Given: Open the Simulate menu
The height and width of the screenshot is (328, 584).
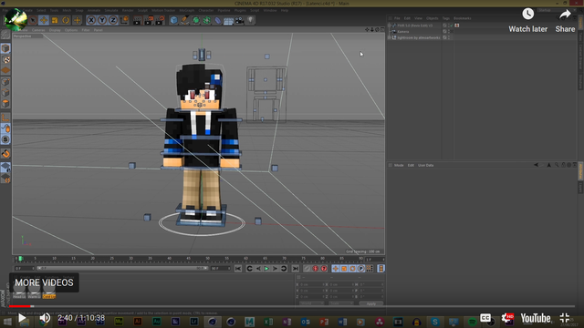Looking at the screenshot, I should pyautogui.click(x=111, y=10).
